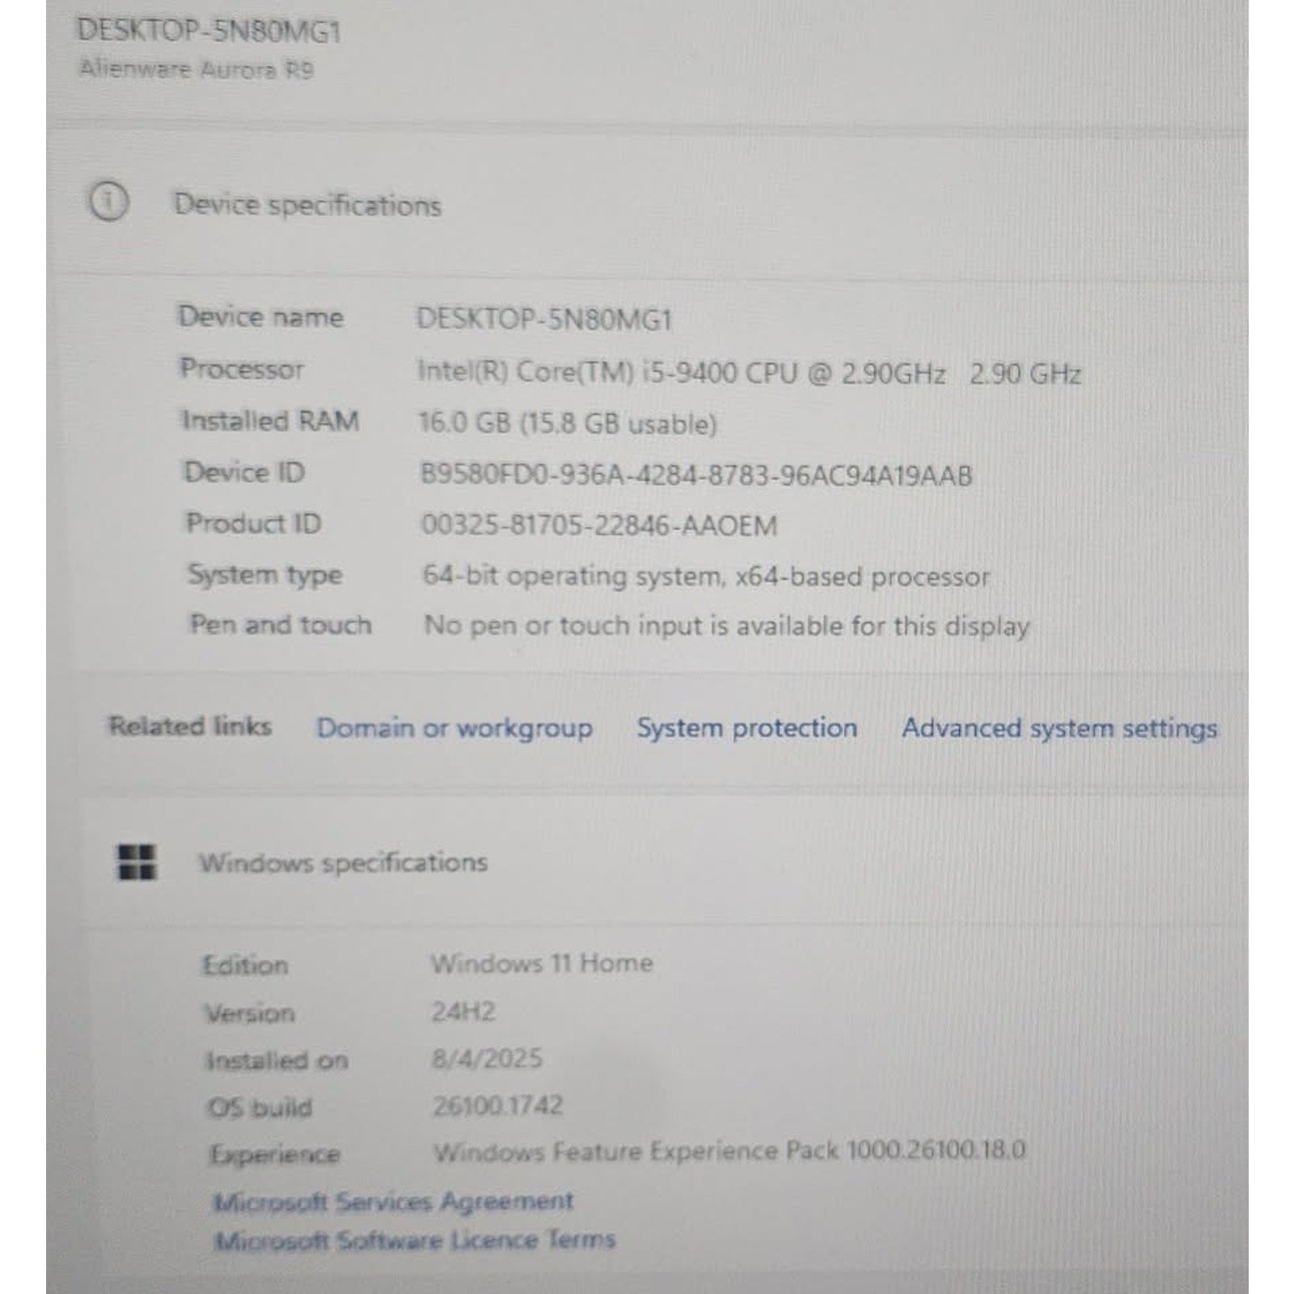Image resolution: width=1294 pixels, height=1294 pixels.
Task: Click the Intel Core i5-9400 processor value
Action: (x=748, y=373)
